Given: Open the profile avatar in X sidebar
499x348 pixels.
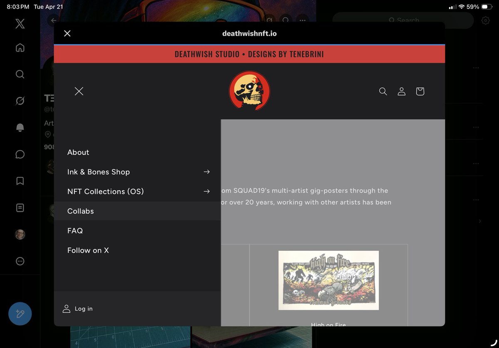Looking at the screenshot, I should pos(20,234).
